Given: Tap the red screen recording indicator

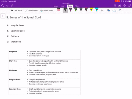Looking at the screenshot, I should [117, 1].
